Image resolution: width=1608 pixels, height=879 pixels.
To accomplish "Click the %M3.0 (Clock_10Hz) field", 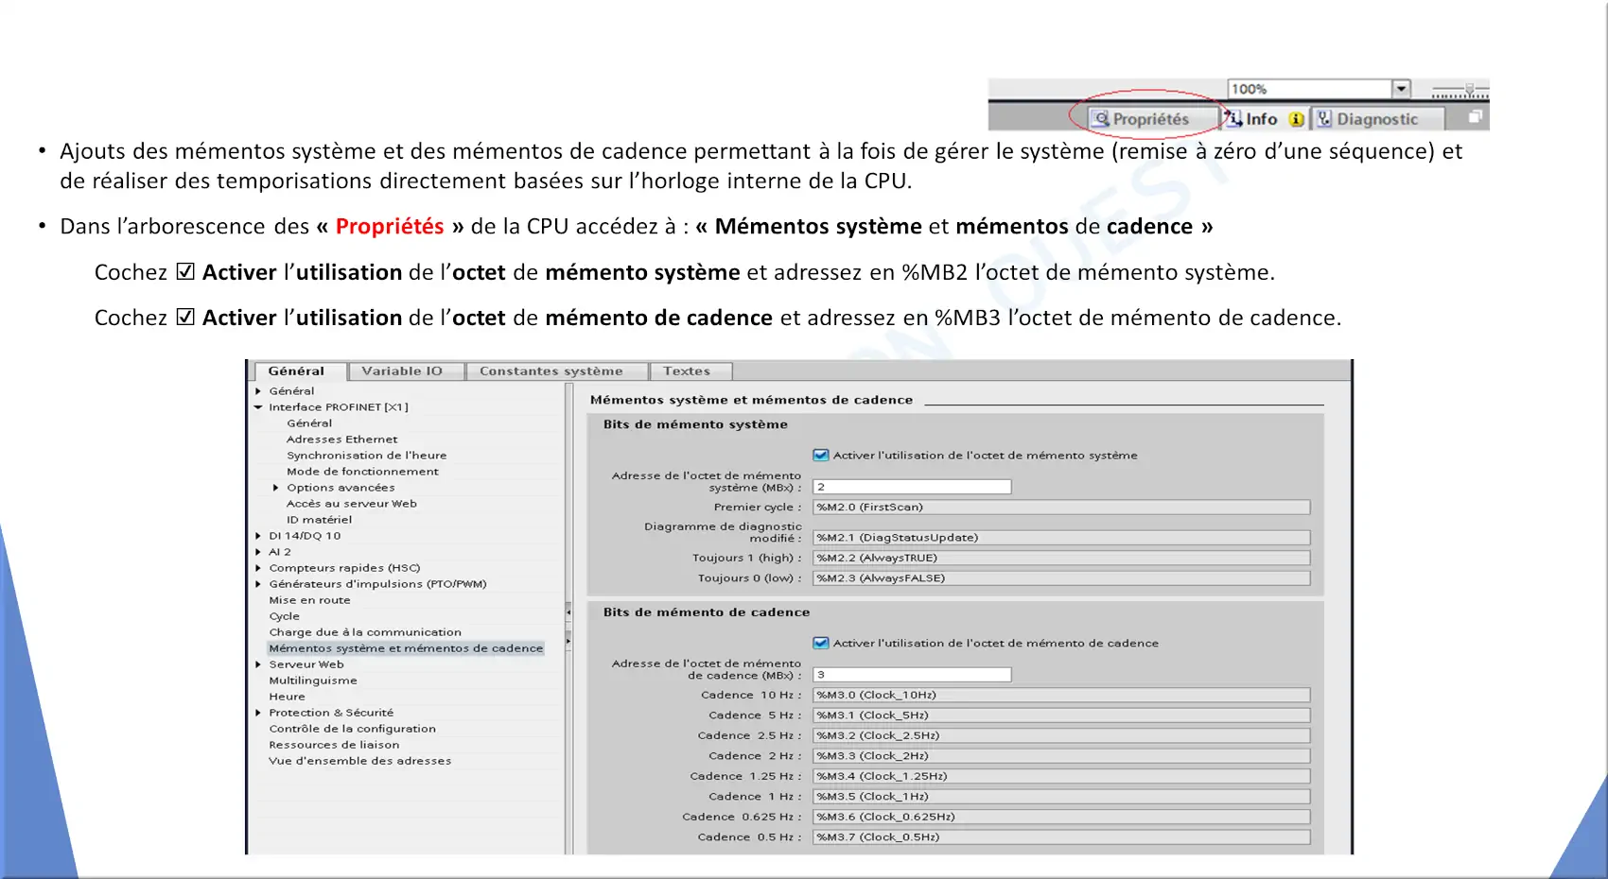I will click(1061, 696).
